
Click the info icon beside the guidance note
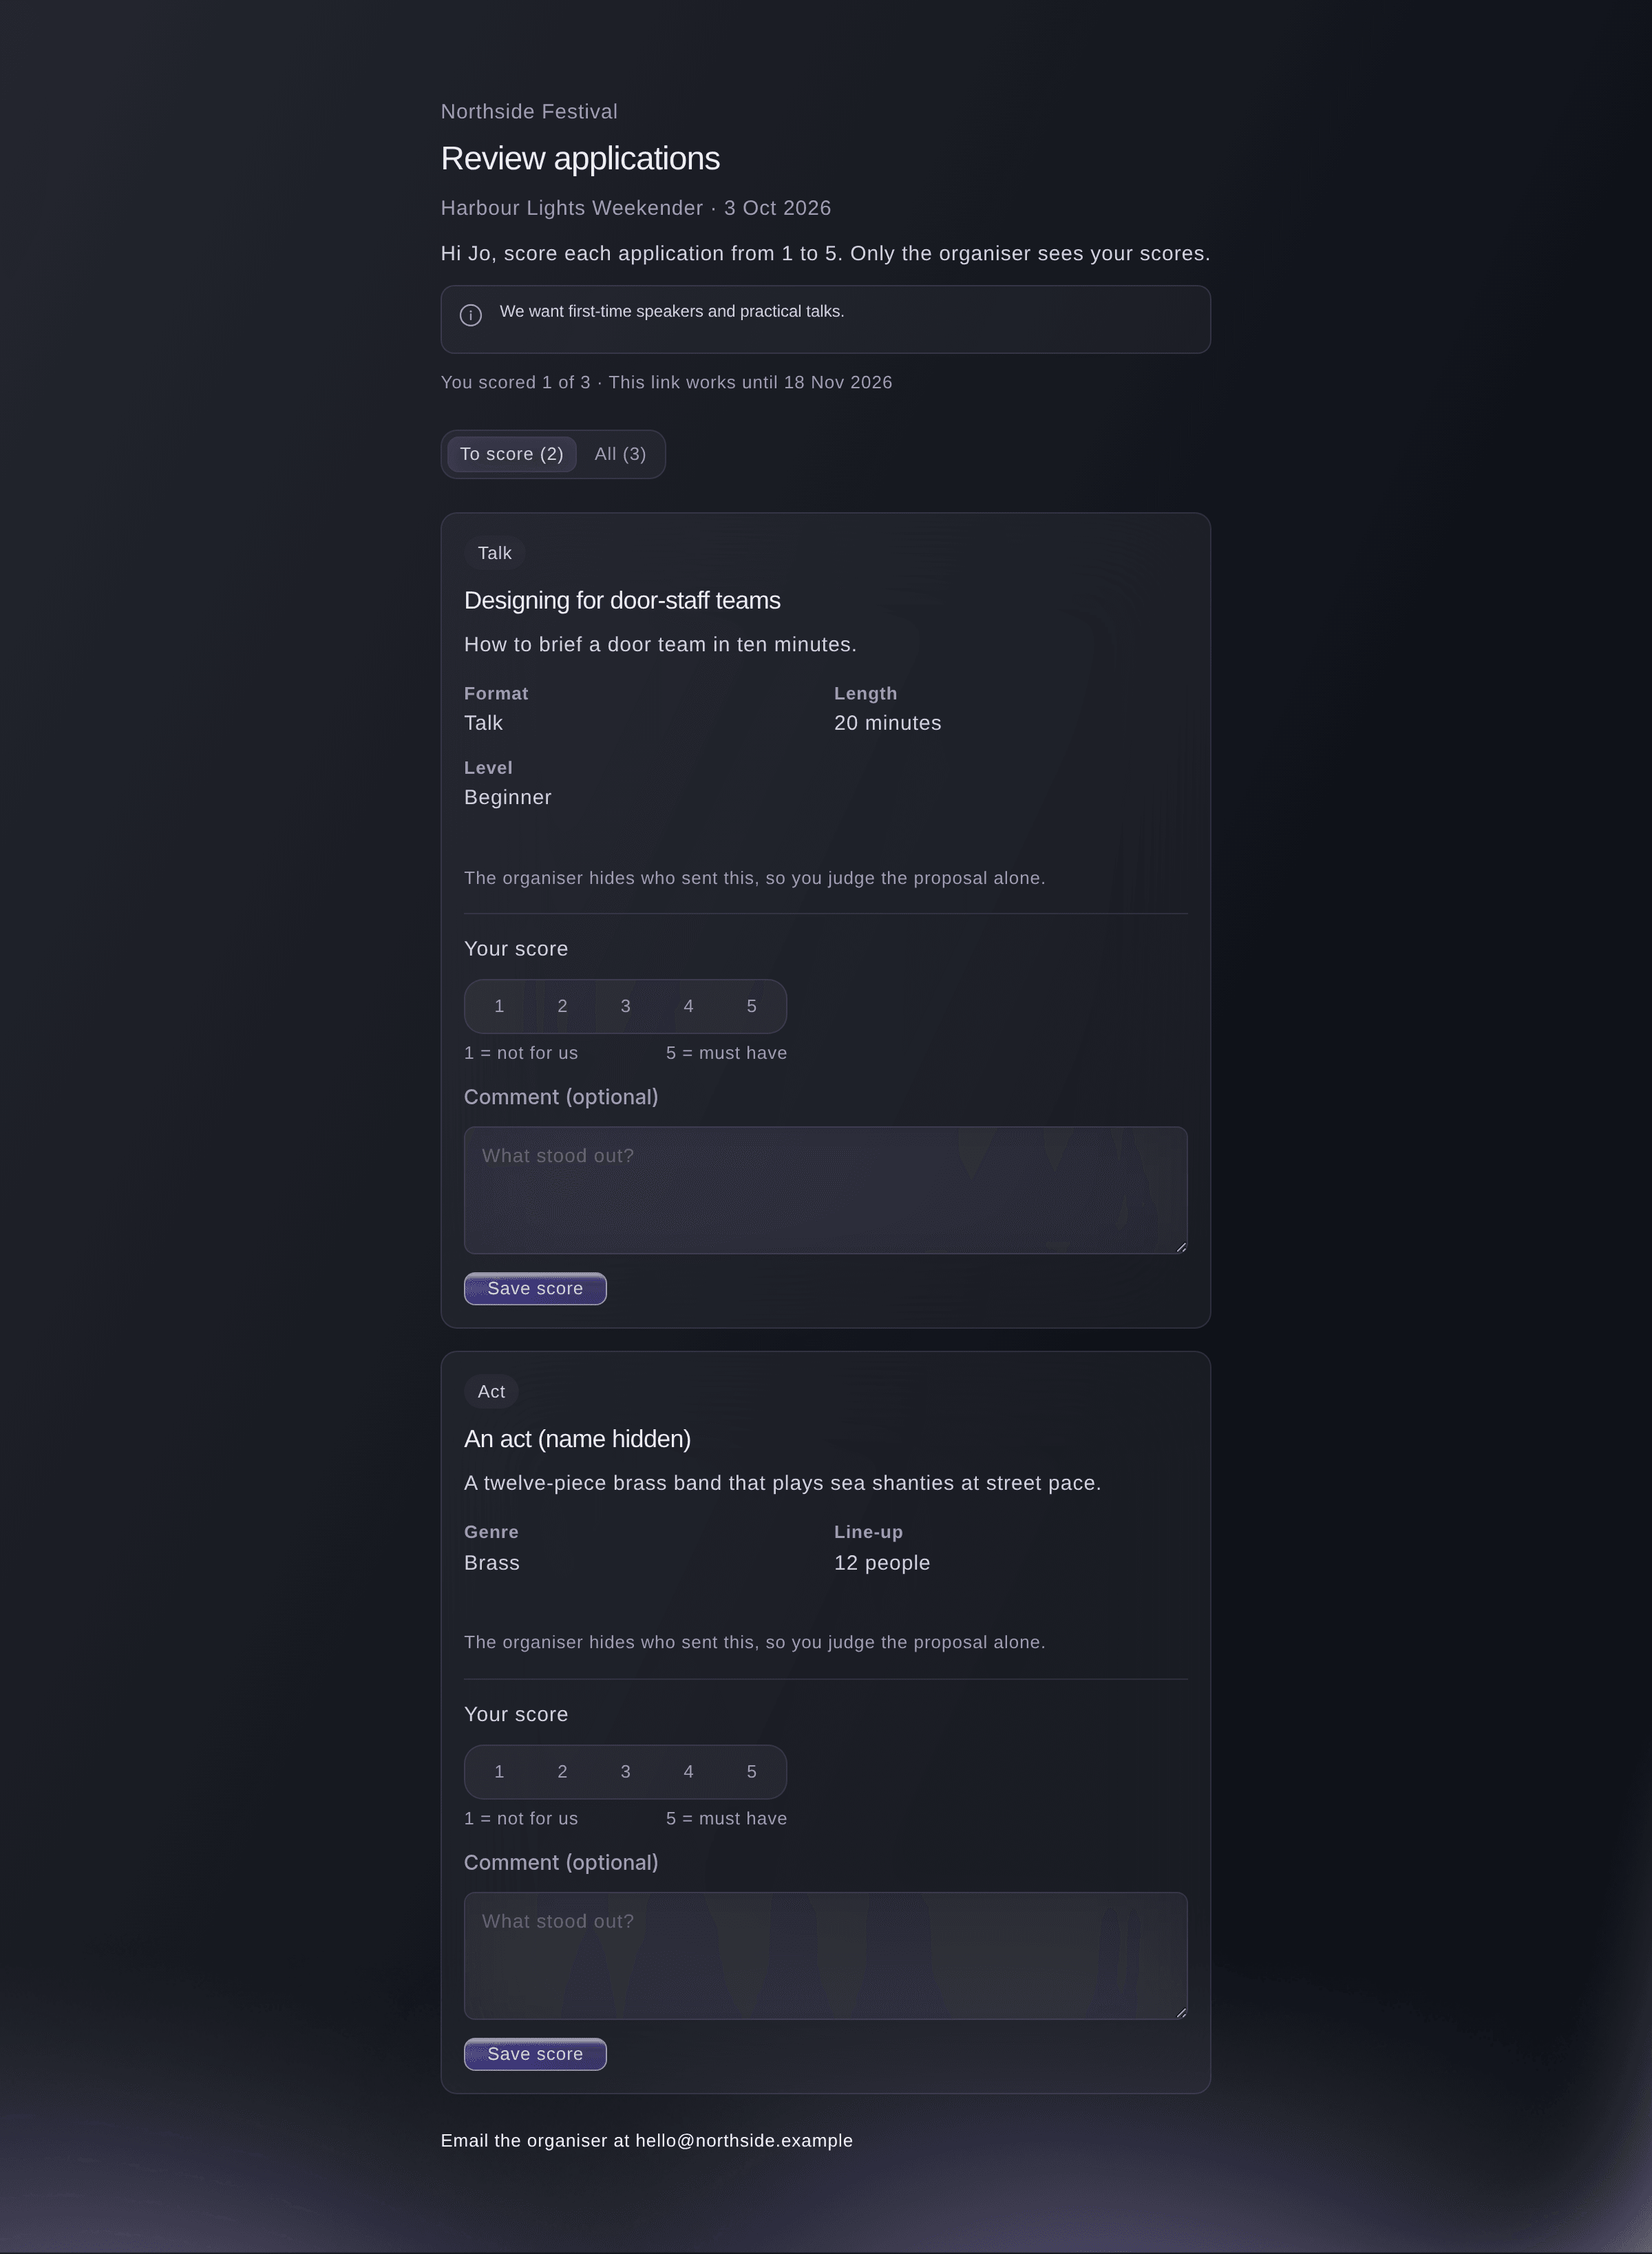coord(470,315)
